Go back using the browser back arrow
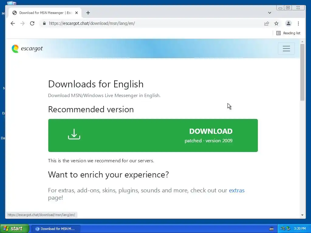This screenshot has height=233, width=311. (13, 23)
